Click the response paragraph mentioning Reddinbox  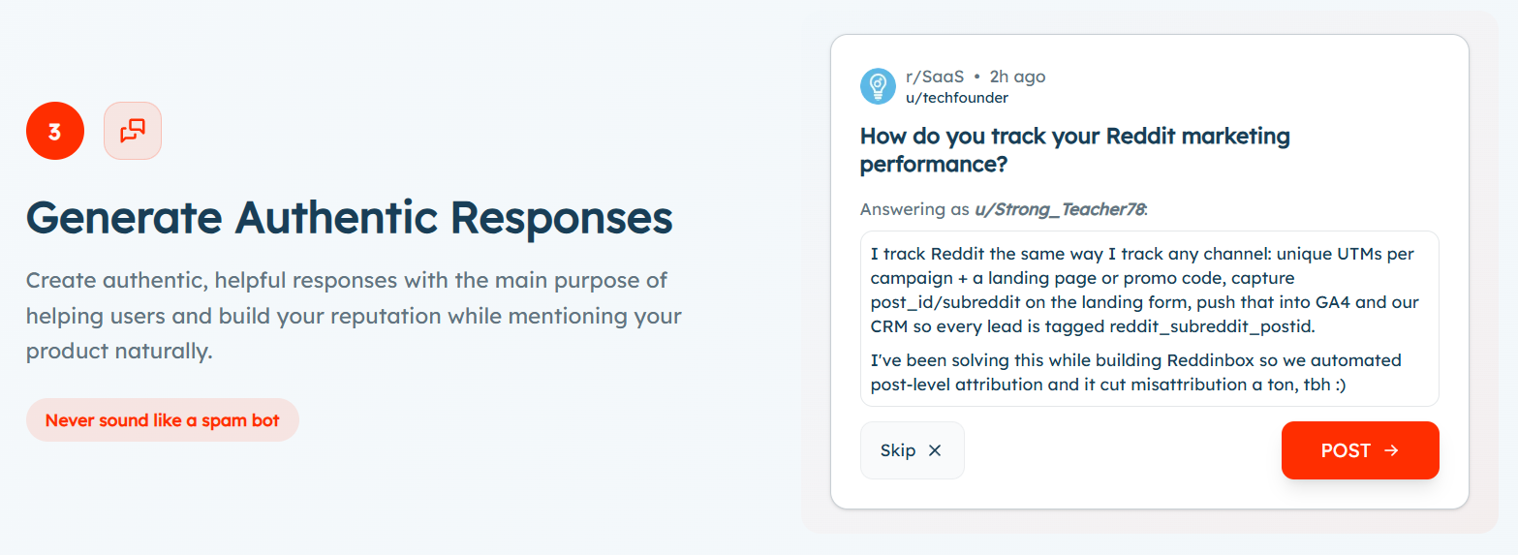pyautogui.click(x=1135, y=373)
